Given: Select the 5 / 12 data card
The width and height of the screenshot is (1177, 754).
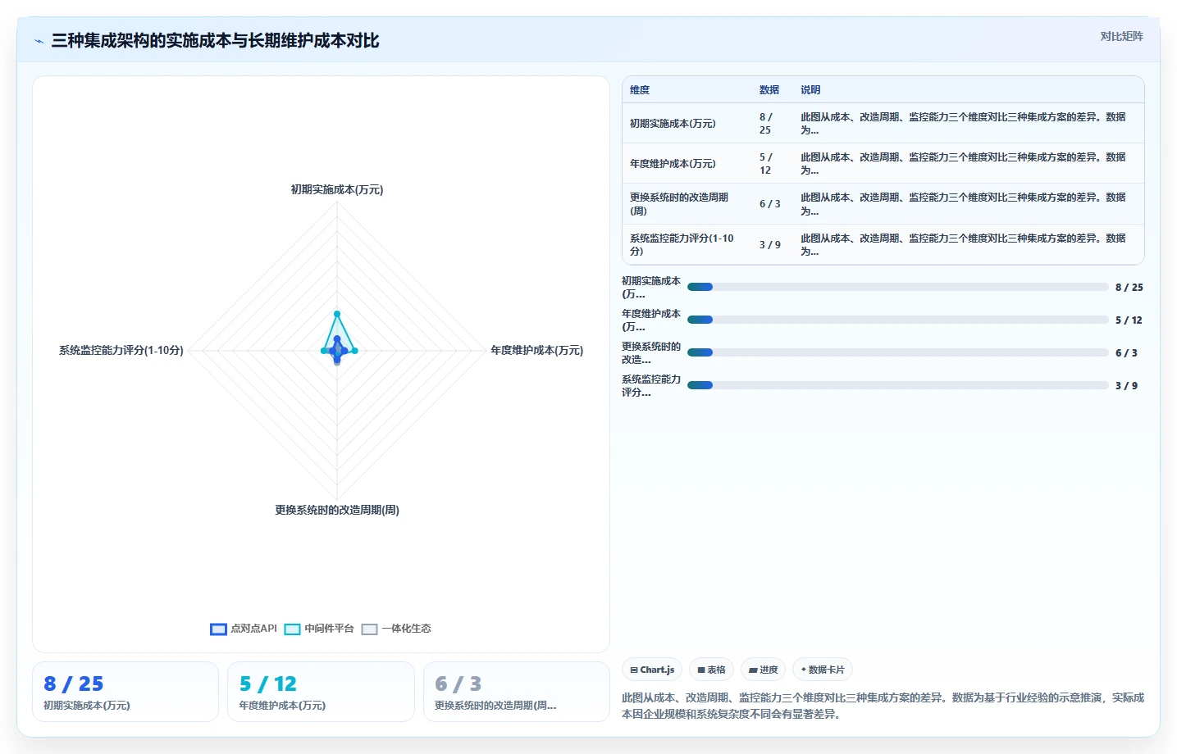Looking at the screenshot, I should pos(321,692).
